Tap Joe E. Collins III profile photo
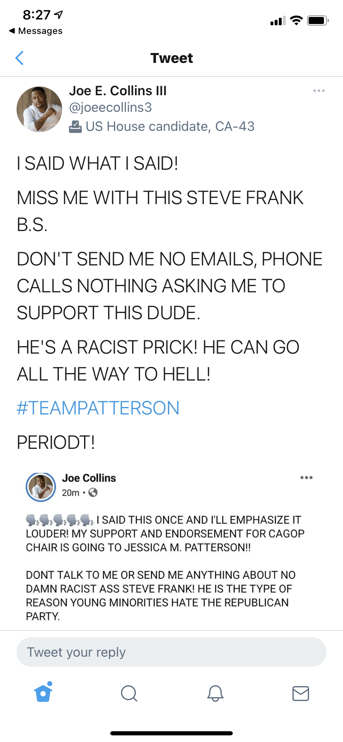This screenshot has height=742, width=343. click(39, 109)
